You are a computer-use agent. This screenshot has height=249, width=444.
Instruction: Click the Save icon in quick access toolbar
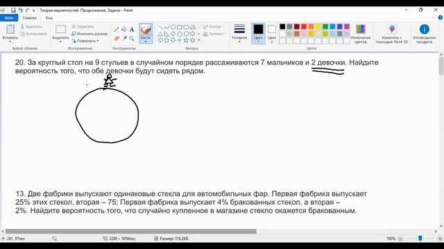13,10
